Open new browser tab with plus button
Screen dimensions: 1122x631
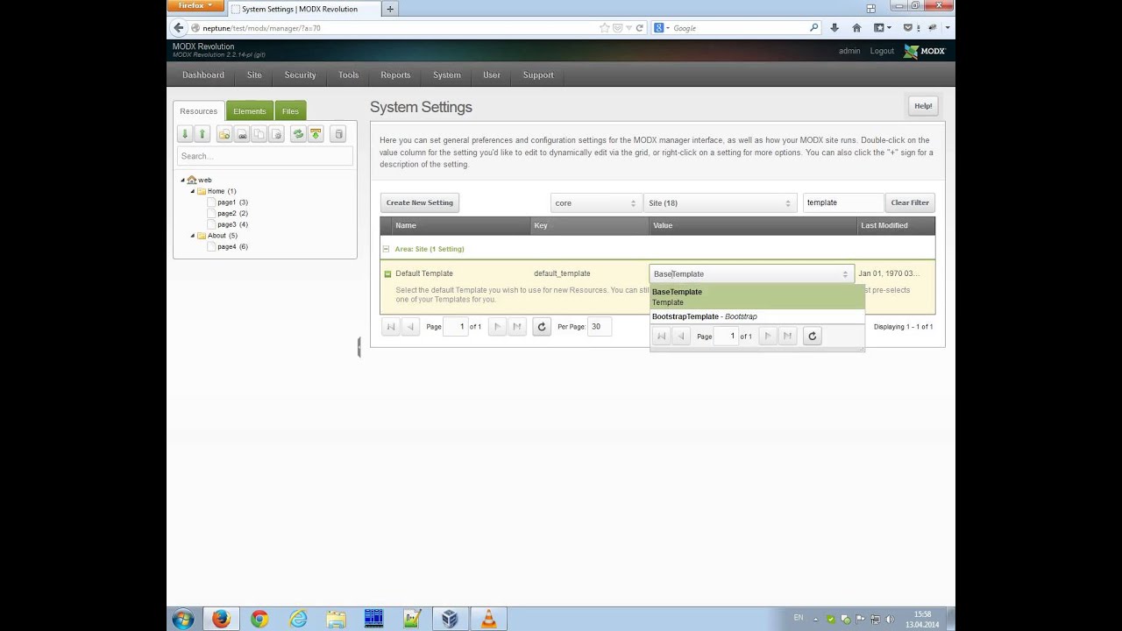[390, 9]
